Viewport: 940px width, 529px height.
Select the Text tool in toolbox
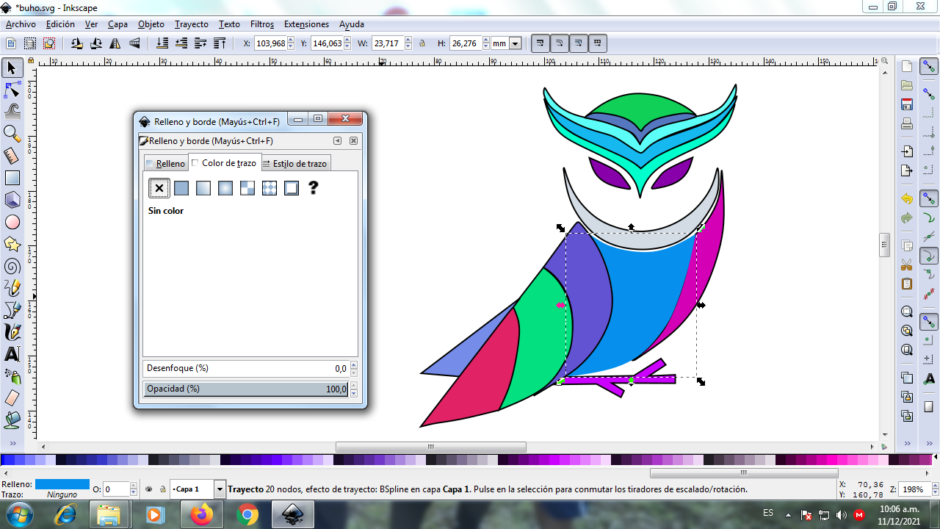click(x=12, y=354)
